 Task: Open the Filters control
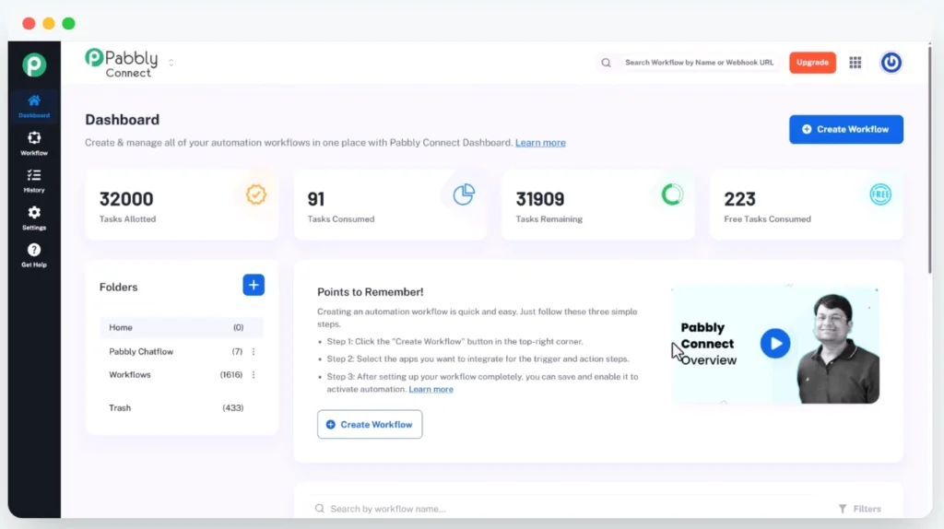click(x=860, y=509)
